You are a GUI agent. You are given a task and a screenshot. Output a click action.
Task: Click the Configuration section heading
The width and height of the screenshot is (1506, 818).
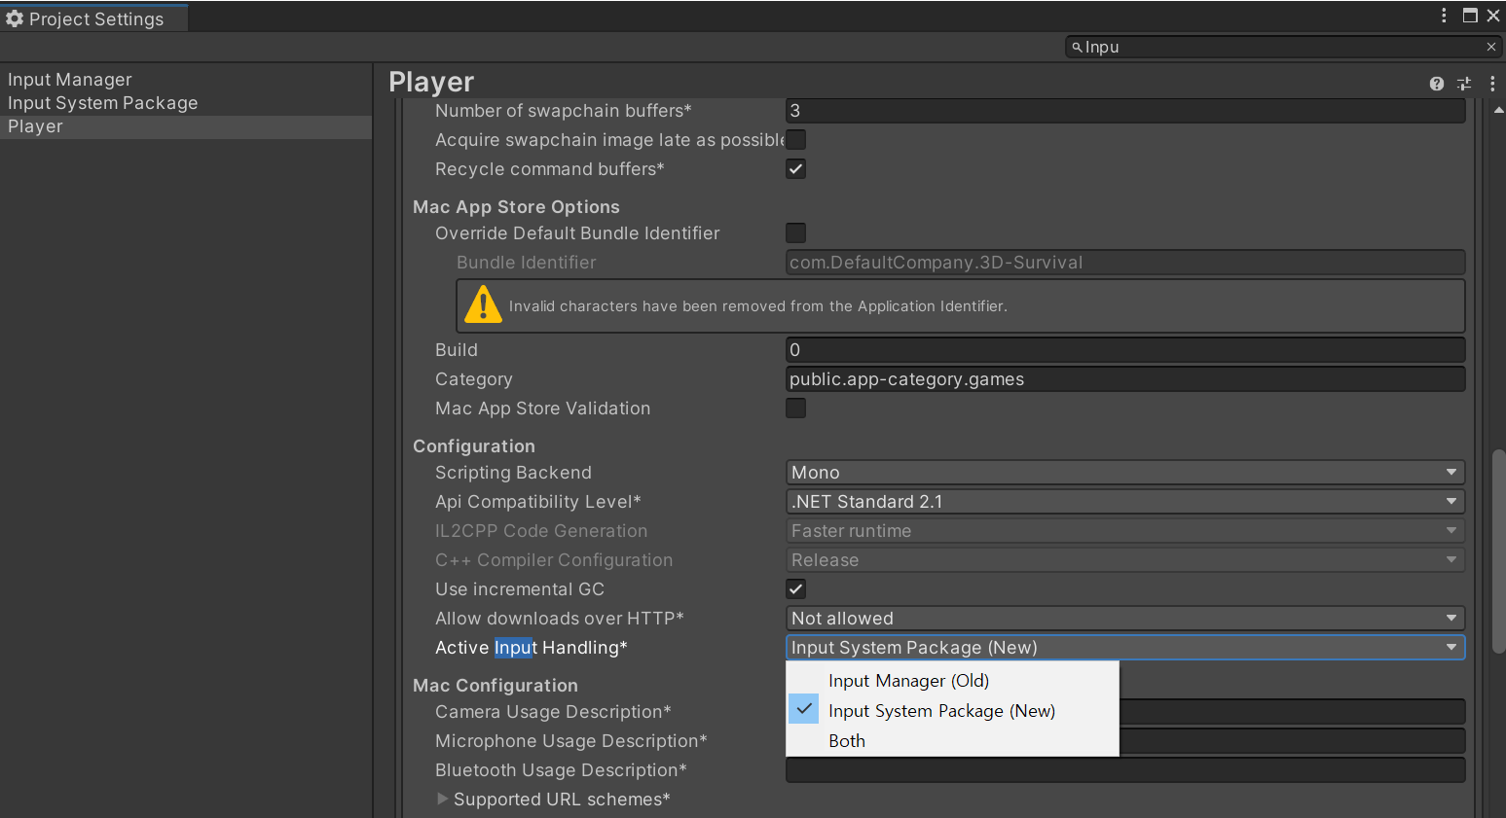pyautogui.click(x=474, y=446)
